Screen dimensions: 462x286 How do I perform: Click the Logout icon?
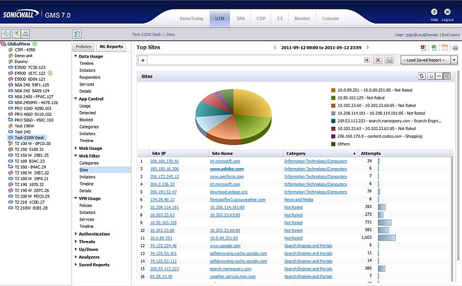pos(447,12)
